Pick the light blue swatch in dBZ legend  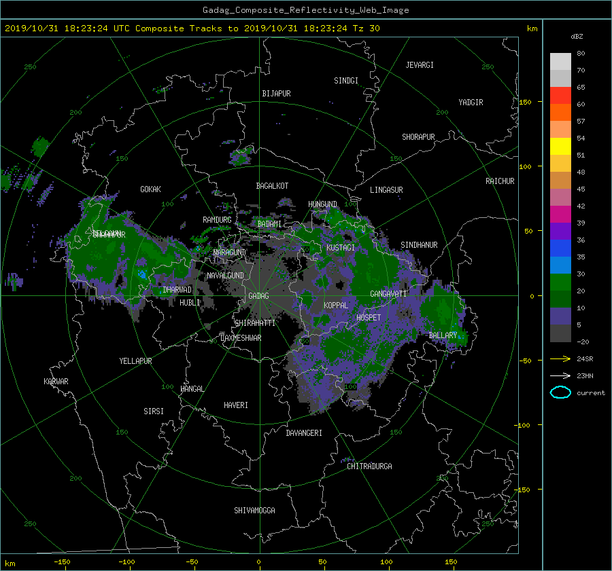pyautogui.click(x=560, y=265)
